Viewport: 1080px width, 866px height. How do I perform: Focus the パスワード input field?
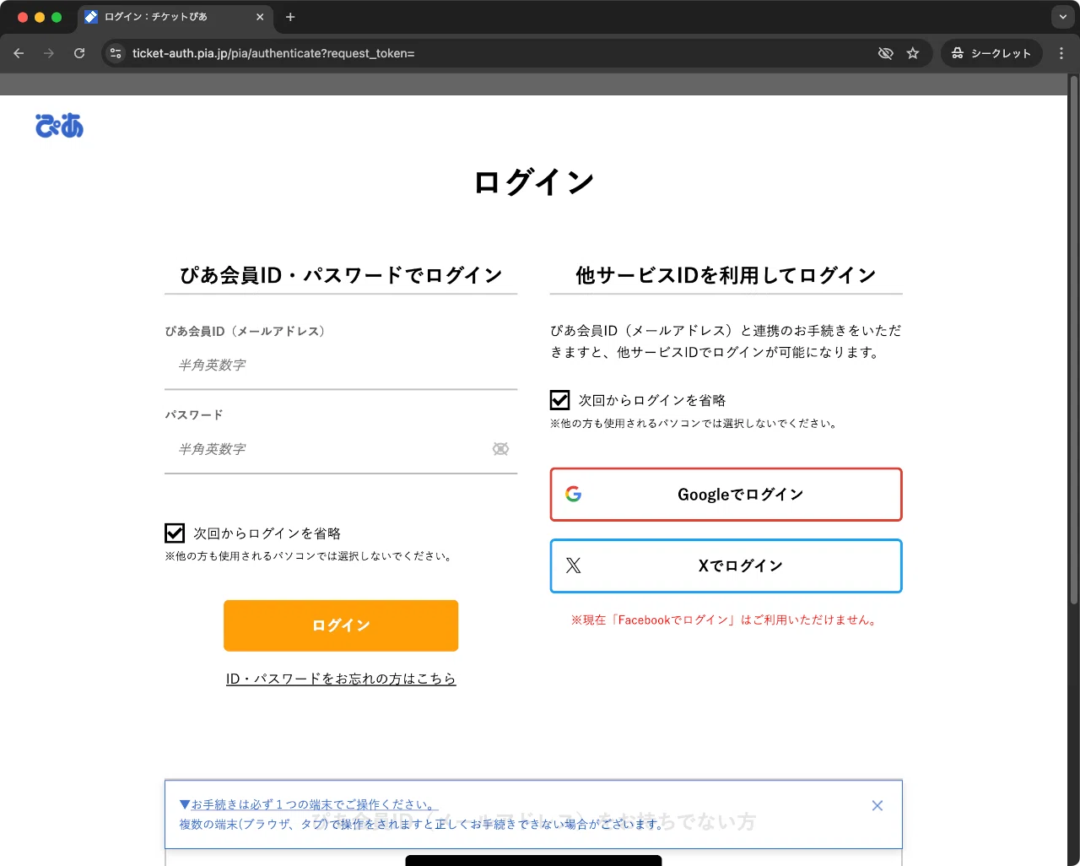pos(341,449)
